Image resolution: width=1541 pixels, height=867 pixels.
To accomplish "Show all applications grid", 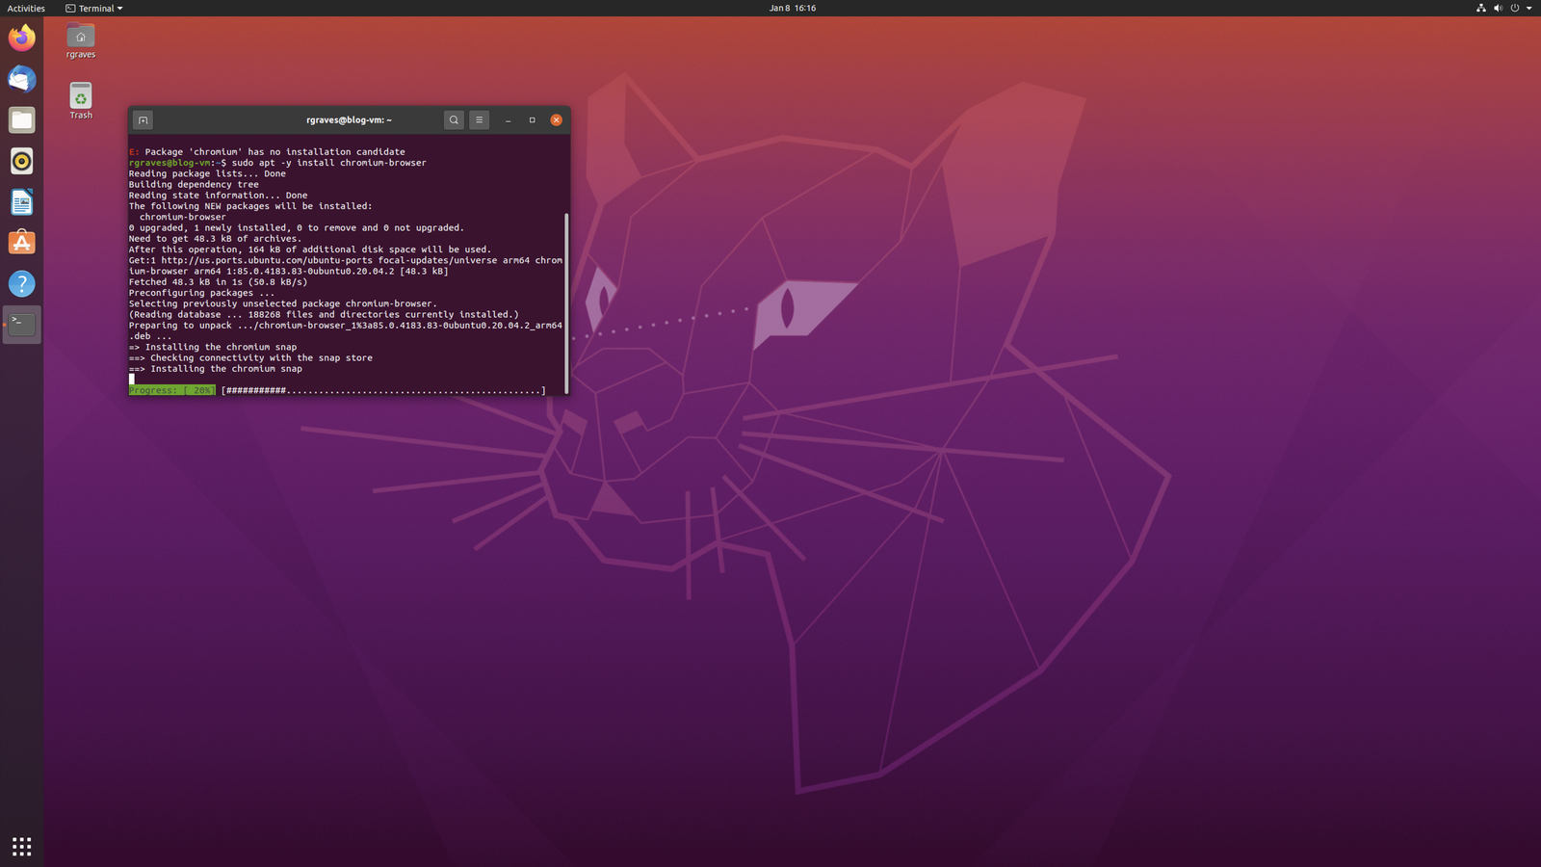I will [x=21, y=846].
